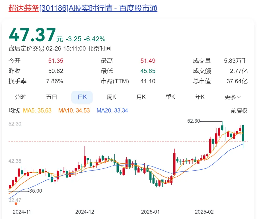
Task: Click the 35.00 low-point marker on chart
Action: click(x=36, y=191)
